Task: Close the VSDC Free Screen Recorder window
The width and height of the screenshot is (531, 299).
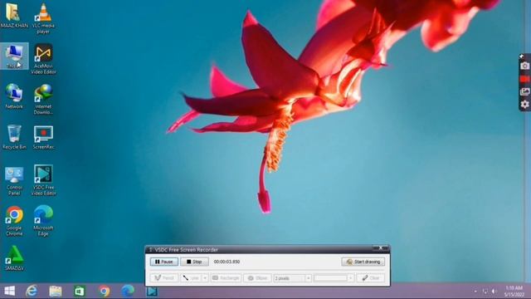Action: (381, 248)
